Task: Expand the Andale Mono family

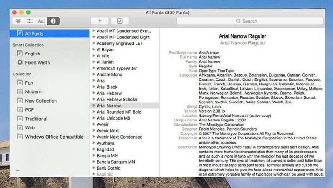Action: click(x=94, y=74)
